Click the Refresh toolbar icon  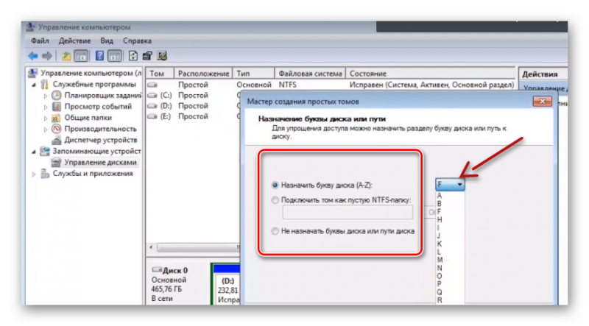click(133, 56)
